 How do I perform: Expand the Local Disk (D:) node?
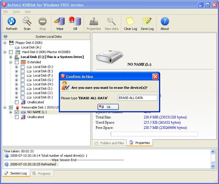pyautogui.click(x=17, y=67)
